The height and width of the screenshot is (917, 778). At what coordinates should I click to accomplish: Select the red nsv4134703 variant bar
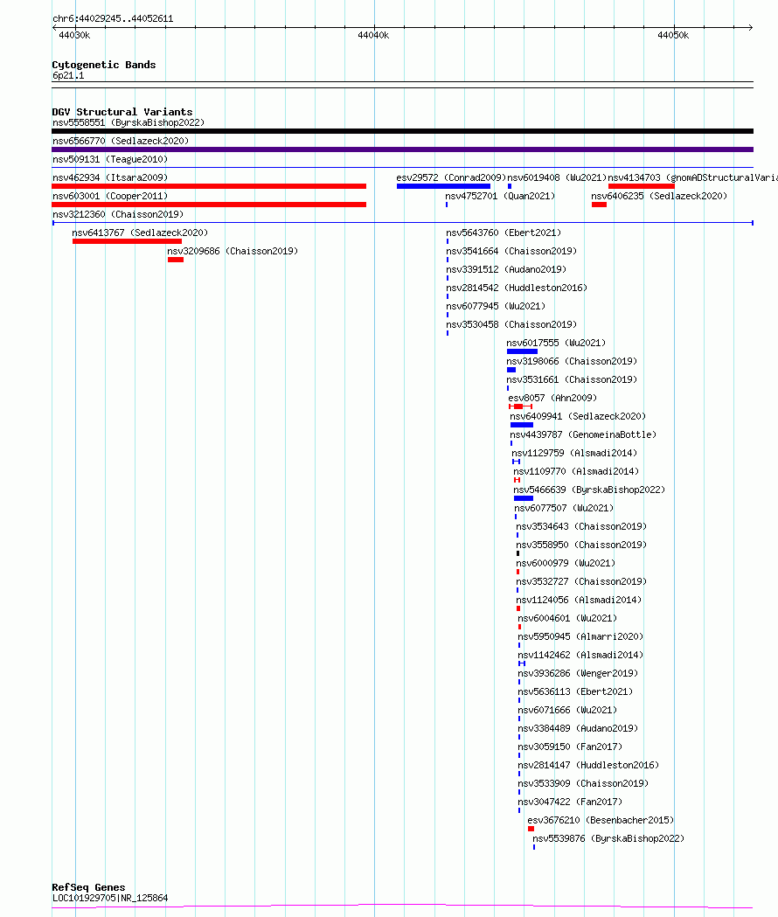[x=641, y=186]
